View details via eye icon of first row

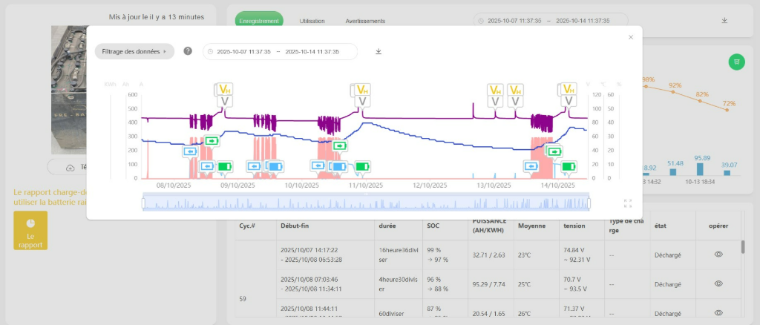718,255
